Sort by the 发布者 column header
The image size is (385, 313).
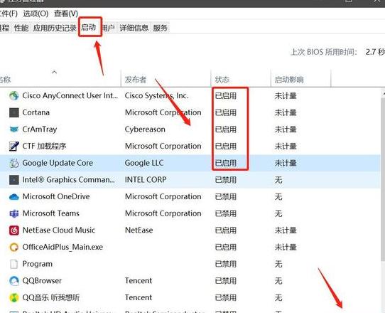(136, 80)
